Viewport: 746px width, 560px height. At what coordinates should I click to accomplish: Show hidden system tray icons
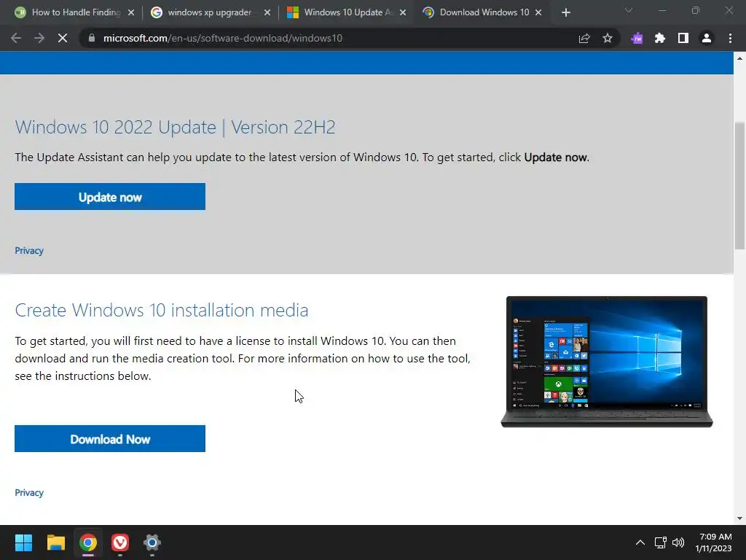640,542
